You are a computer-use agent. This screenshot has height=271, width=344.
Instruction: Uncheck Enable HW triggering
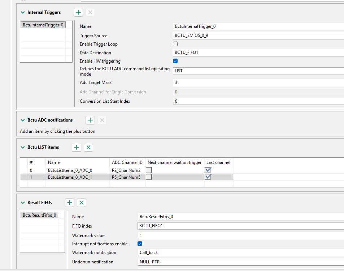175,61
